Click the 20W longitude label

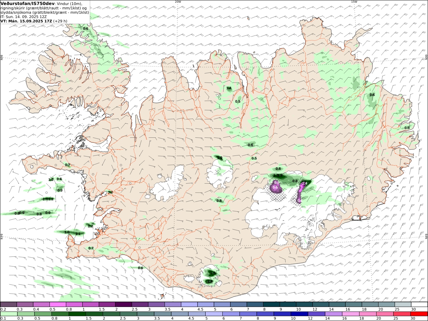tap(178, 2)
